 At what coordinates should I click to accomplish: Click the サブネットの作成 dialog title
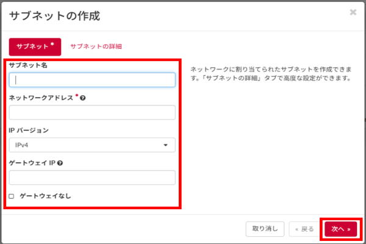pyautogui.click(x=54, y=15)
